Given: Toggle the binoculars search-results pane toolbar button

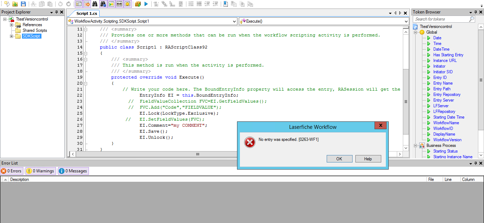Looking at the screenshot, I should coord(103,4).
